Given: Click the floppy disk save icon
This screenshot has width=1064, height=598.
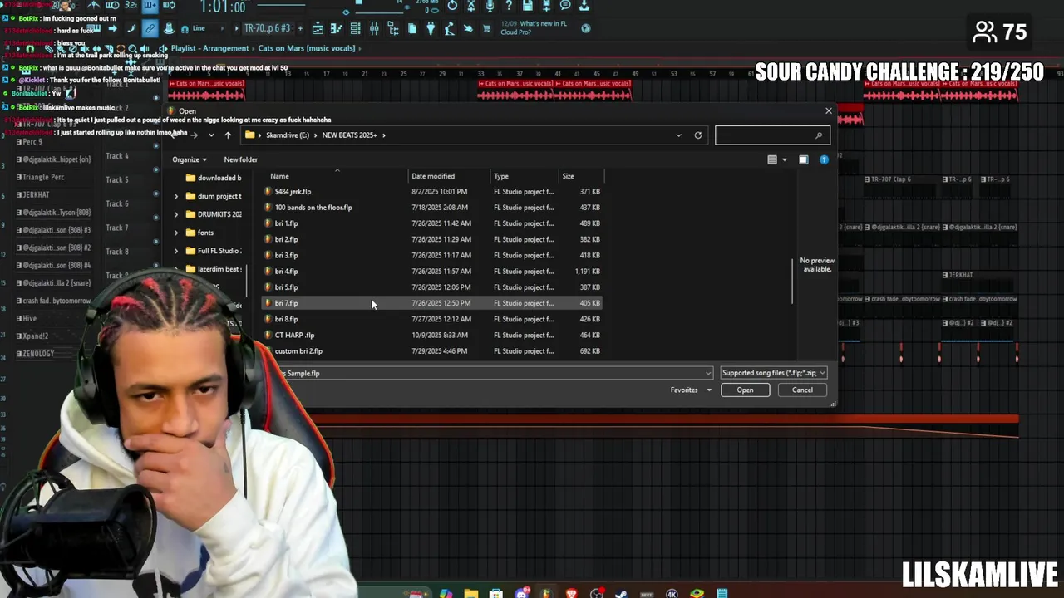Looking at the screenshot, I should tap(527, 6).
